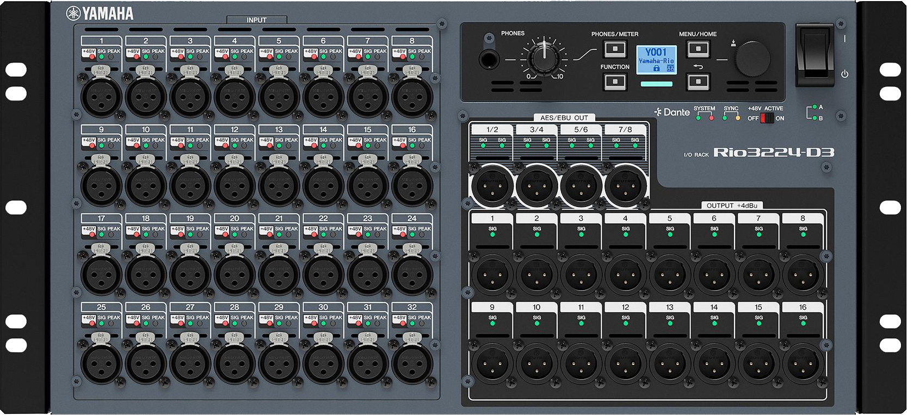This screenshot has height=415, width=907.
Task: Click the PEAK LED on input 14
Action: coord(333,146)
